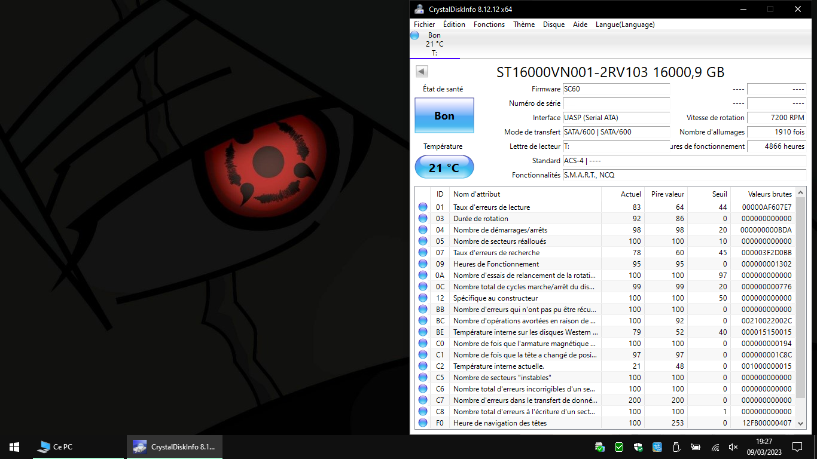Viewport: 817px width, 459px height.
Task: Open the Disque menu
Action: click(553, 25)
